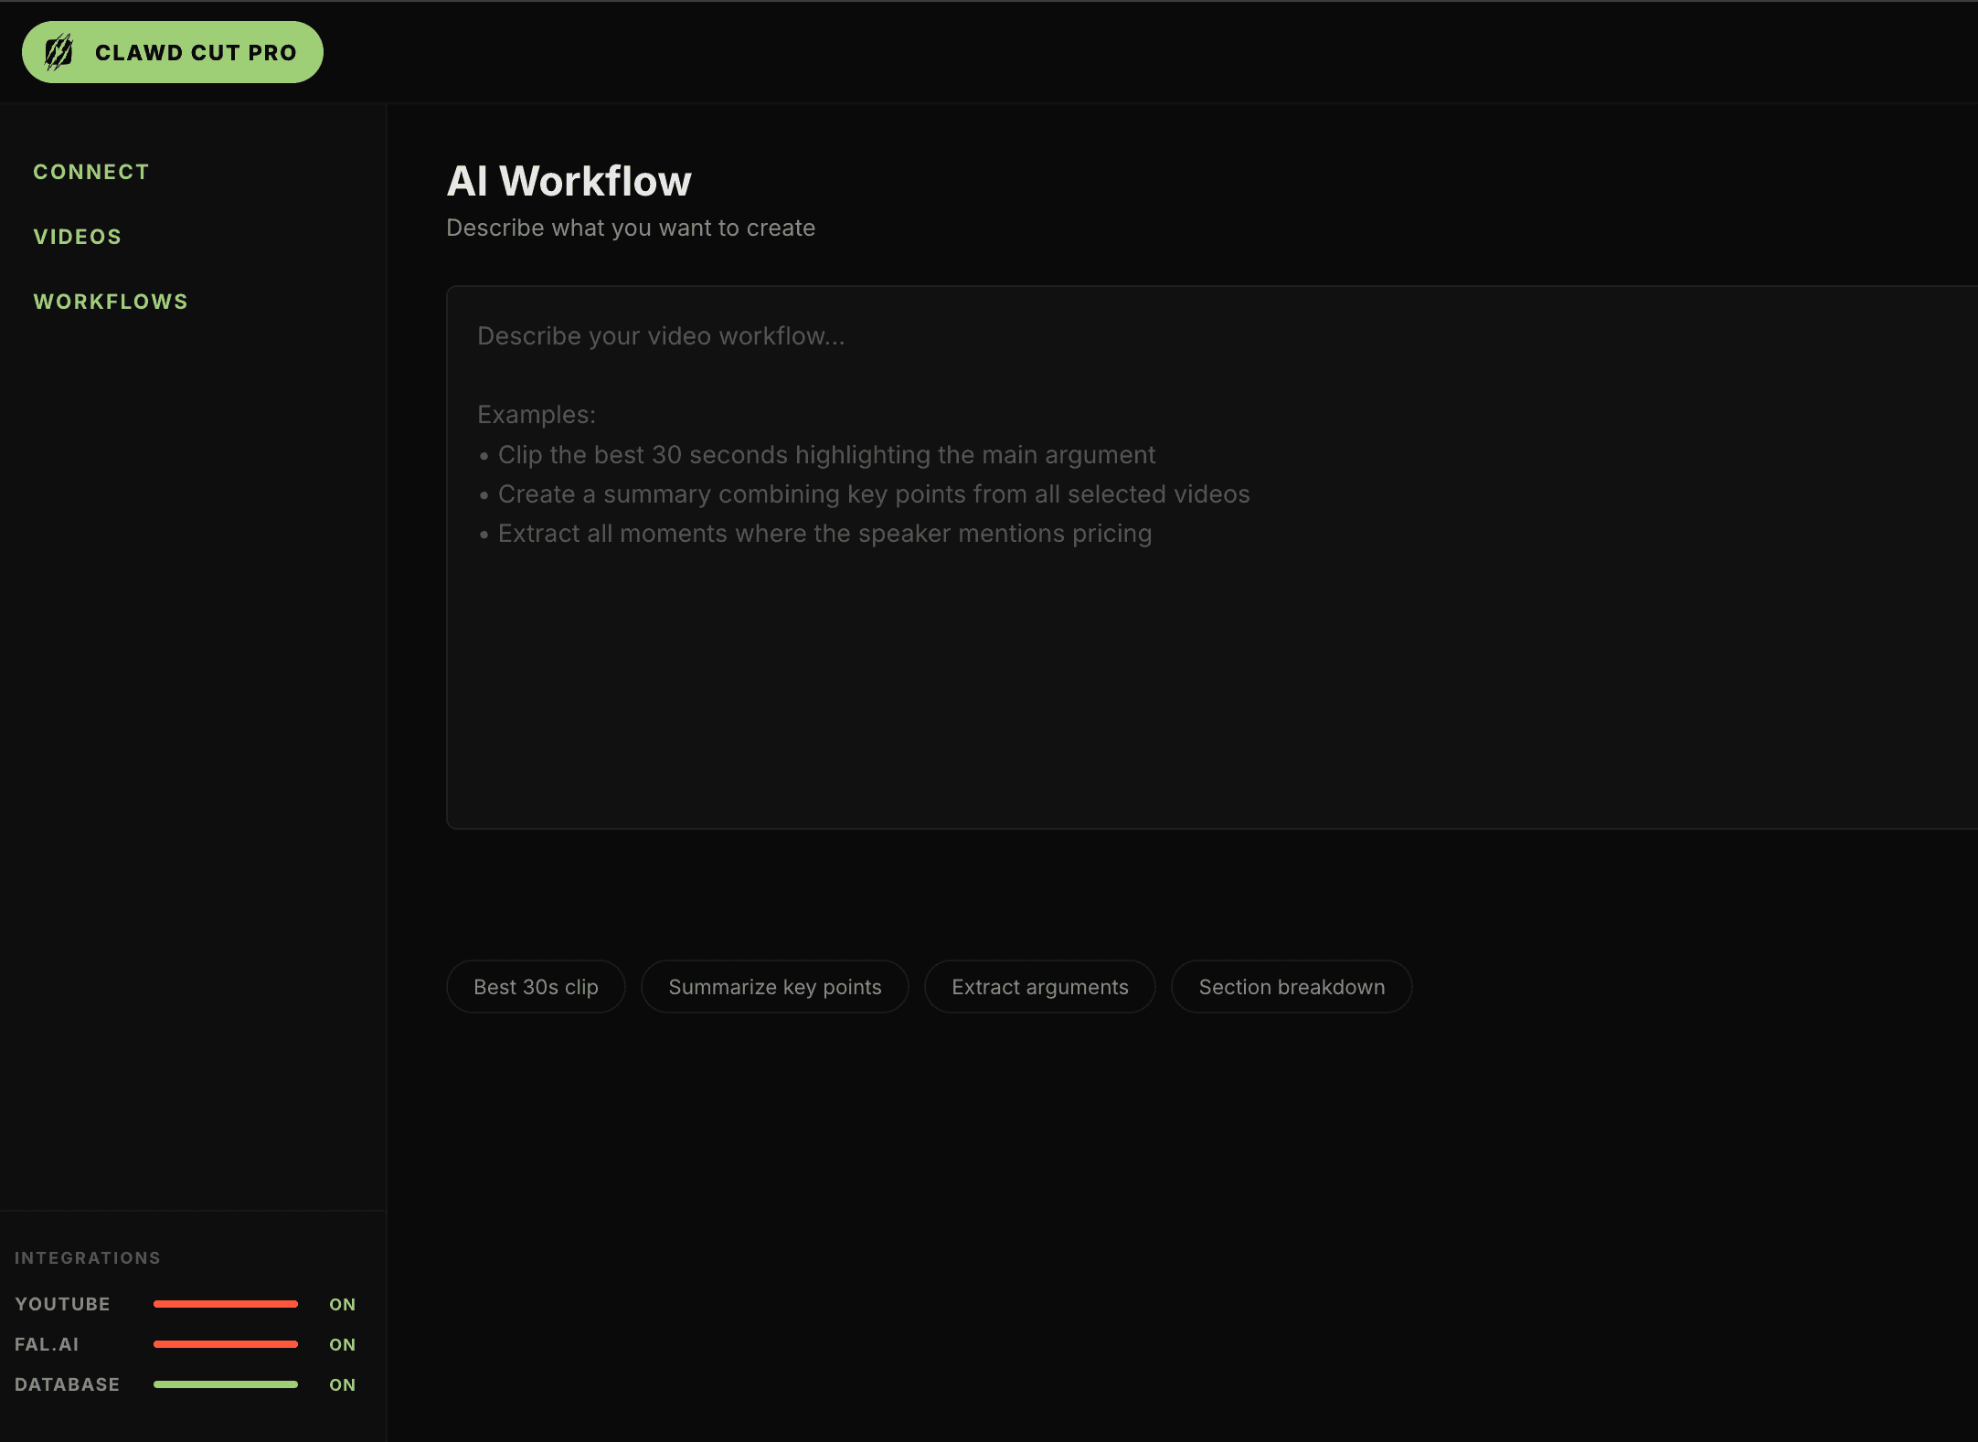This screenshot has height=1442, width=1978.
Task: Choose the Section breakdown preset
Action: [1292, 987]
